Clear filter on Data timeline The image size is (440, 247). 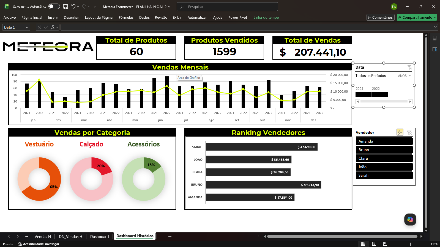pyautogui.click(x=409, y=67)
